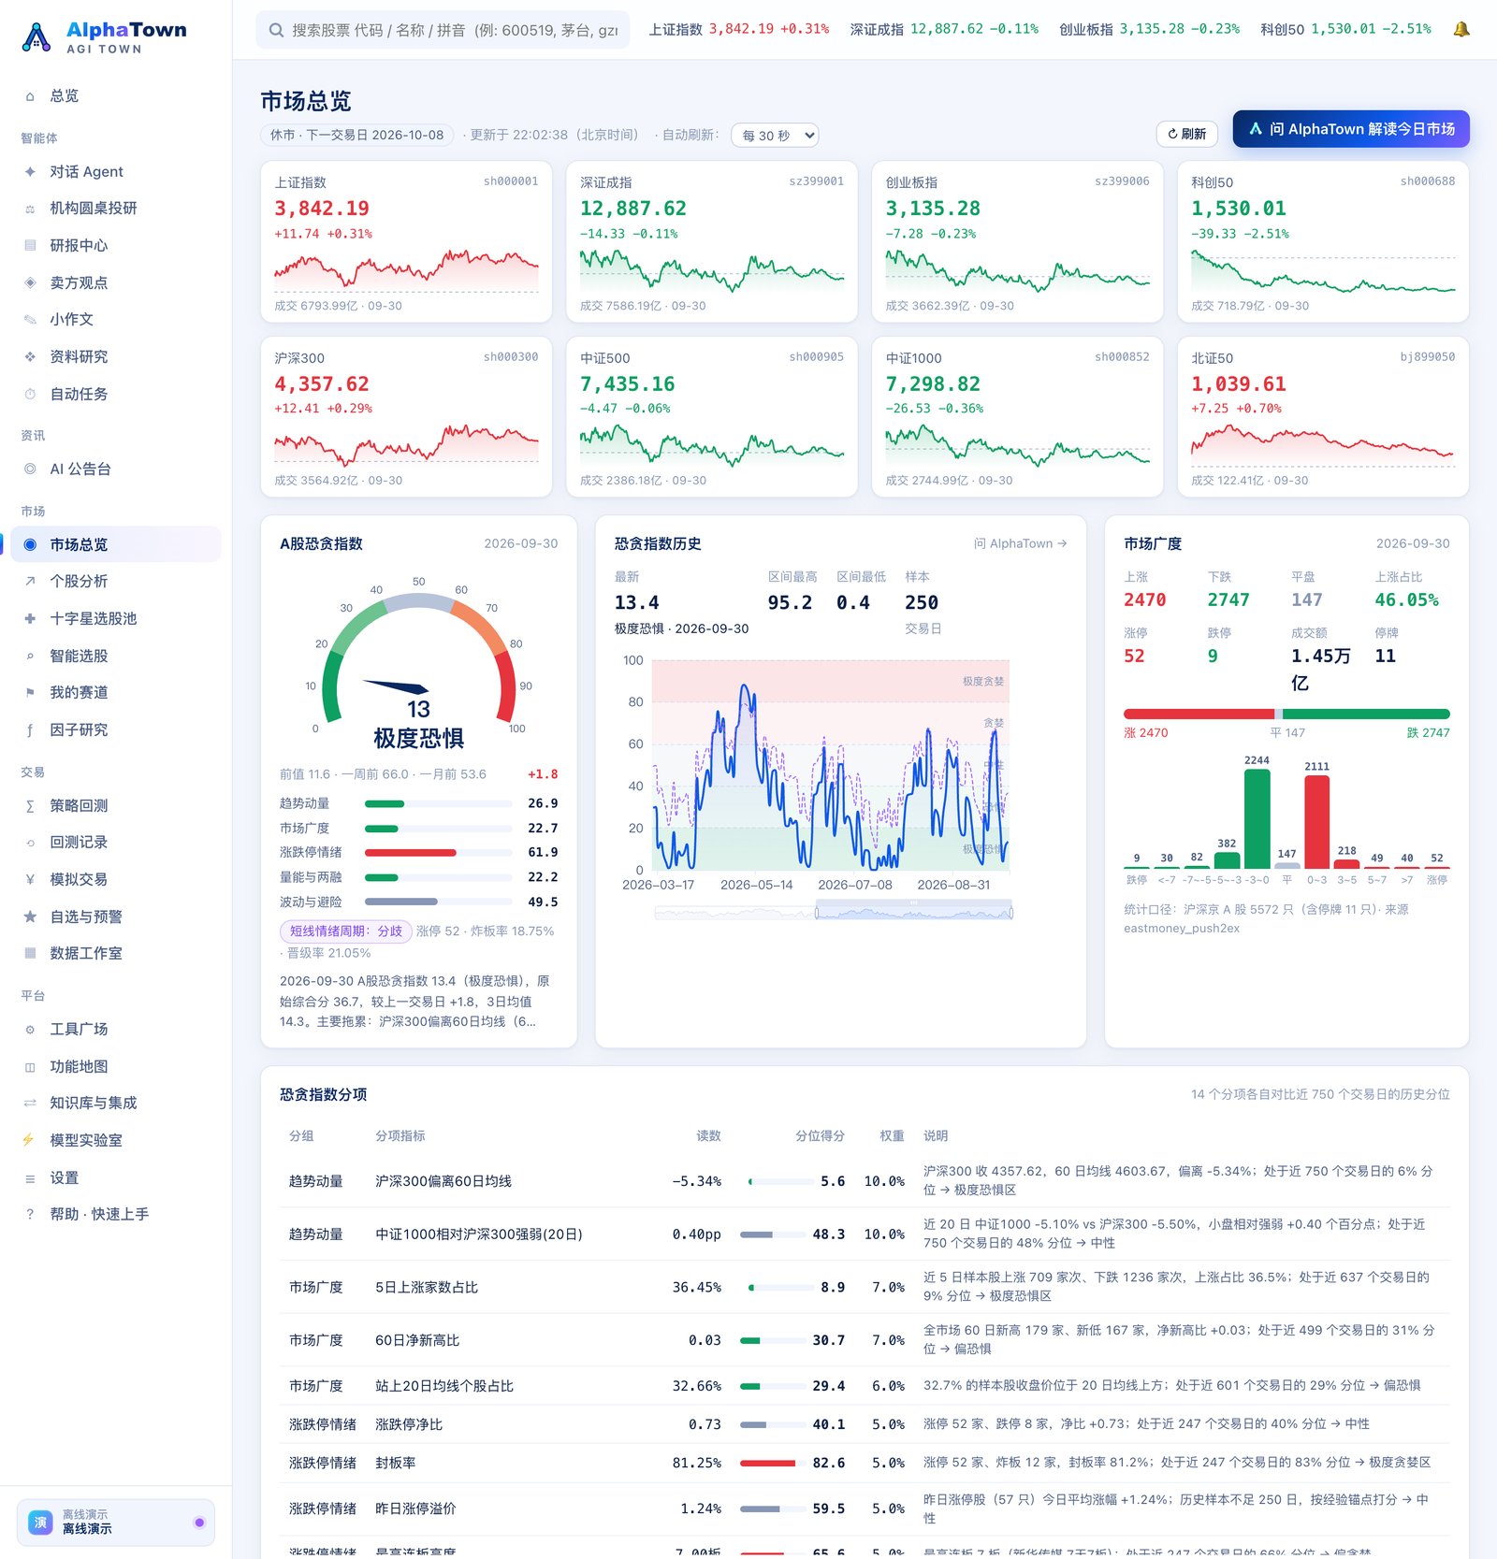
Task: Click the 北证50 index card
Action: click(x=1323, y=417)
